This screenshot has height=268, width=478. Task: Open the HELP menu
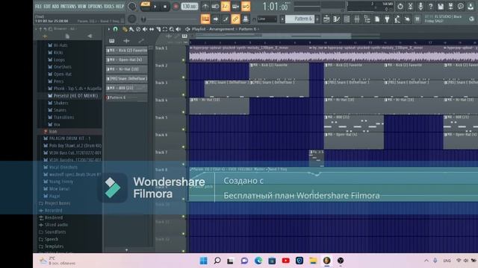pos(119,7)
